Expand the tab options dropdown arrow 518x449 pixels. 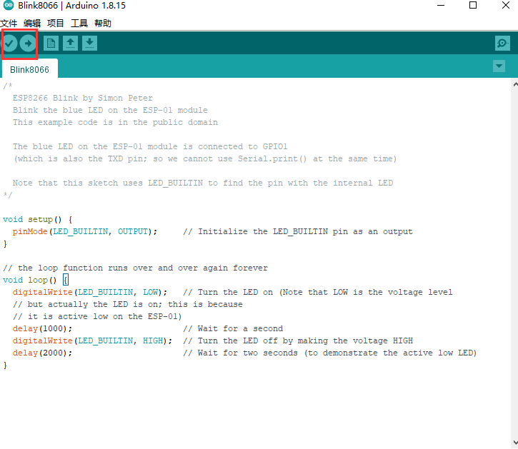tap(499, 66)
